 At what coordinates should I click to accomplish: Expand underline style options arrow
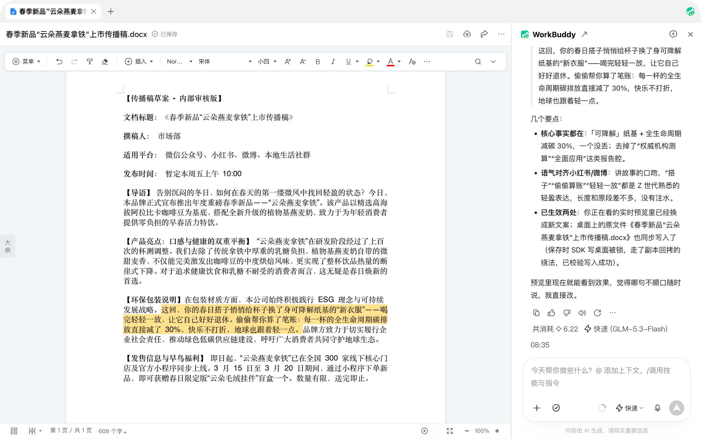coord(357,62)
